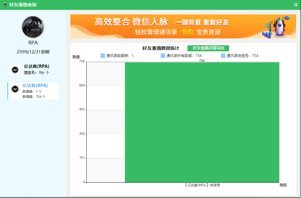Click the 755 y-axis tick label
This screenshot has height=198, width=301.
coord(82,61)
